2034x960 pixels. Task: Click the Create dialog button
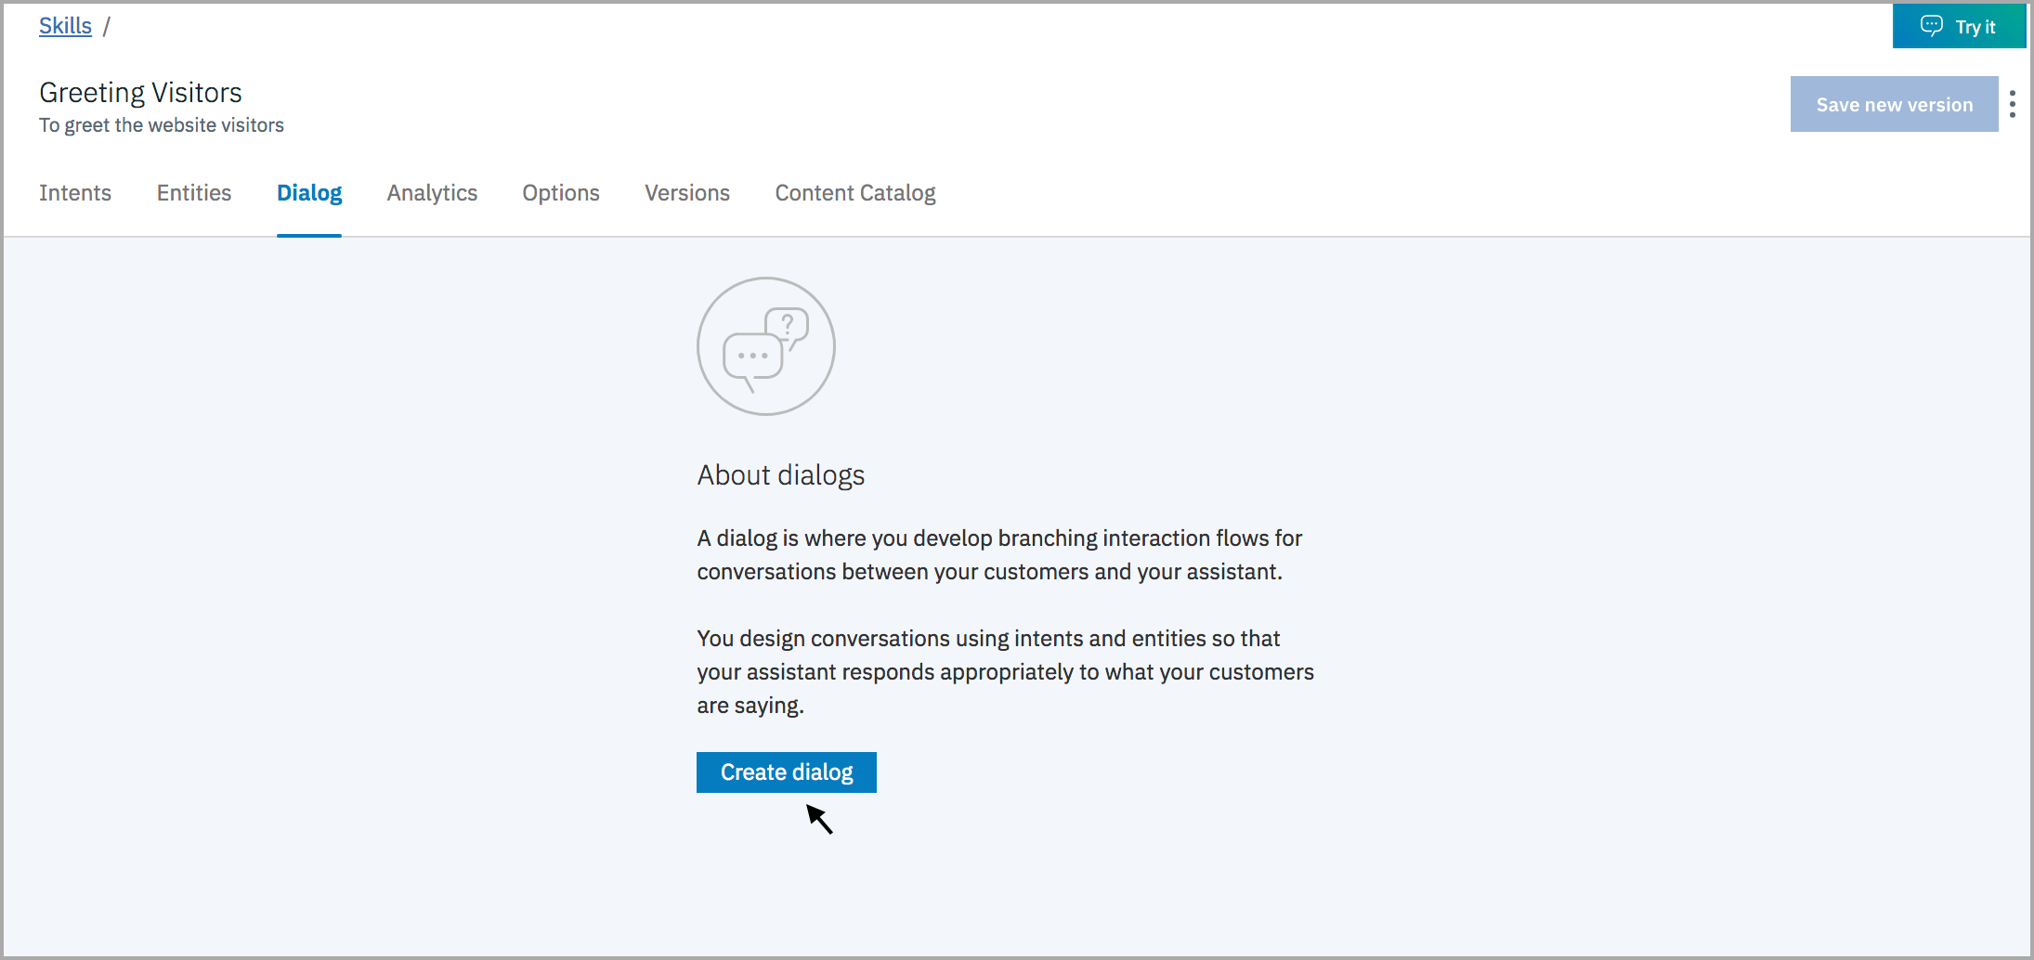[x=786, y=772]
